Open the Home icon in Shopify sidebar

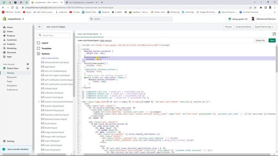click(4, 27)
